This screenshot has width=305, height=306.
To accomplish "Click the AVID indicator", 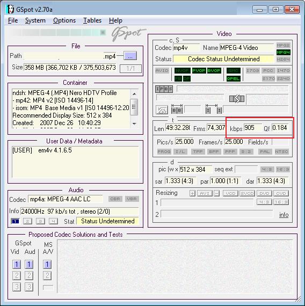I will (x=162, y=70).
